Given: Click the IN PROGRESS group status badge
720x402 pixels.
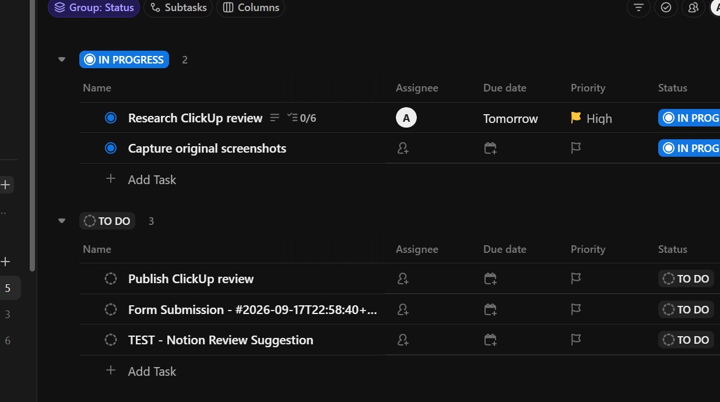Looking at the screenshot, I should click(x=124, y=59).
